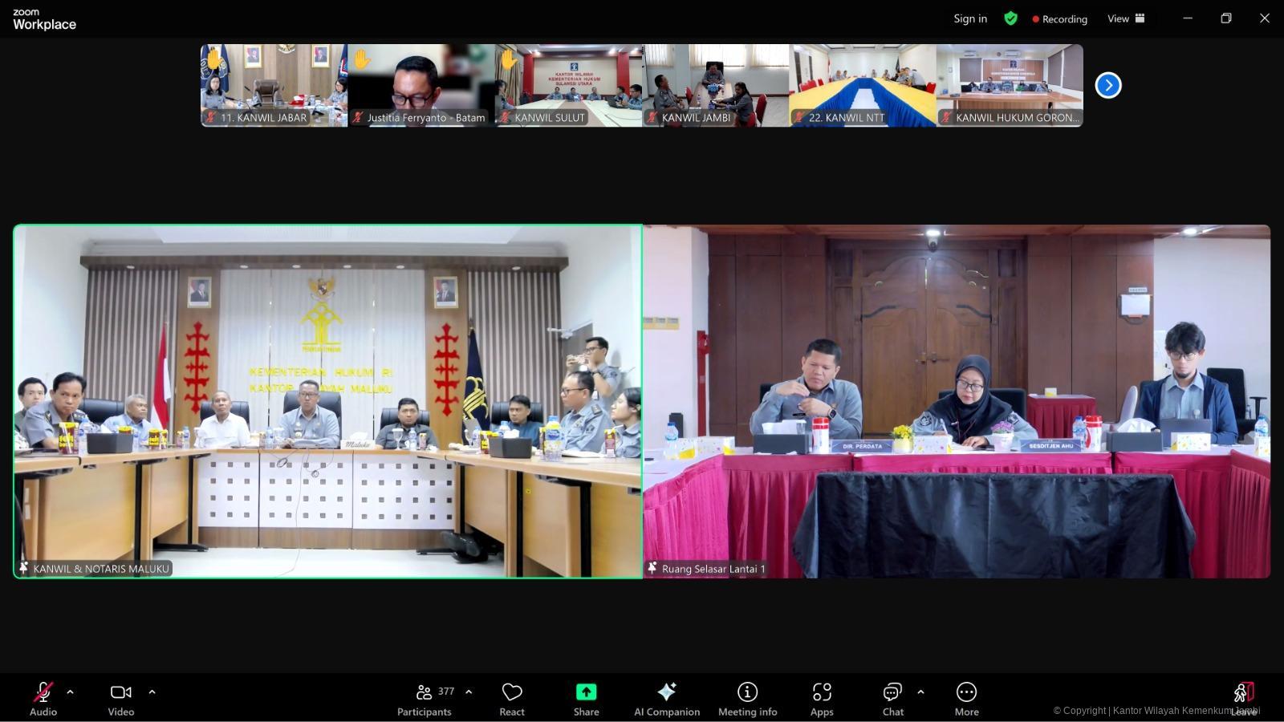Screen dimensions: 1284x722
Task: Open the Apps panel
Action: (821, 698)
